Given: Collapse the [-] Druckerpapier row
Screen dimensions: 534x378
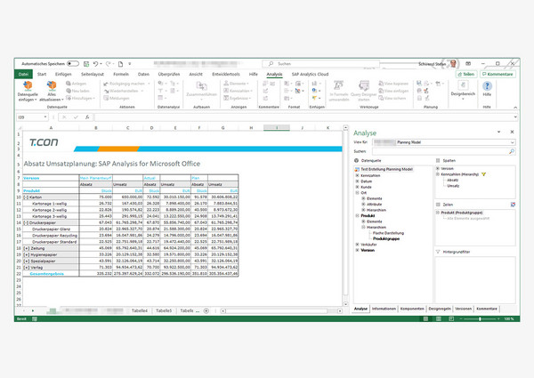Looking at the screenshot, I should 26,223.
